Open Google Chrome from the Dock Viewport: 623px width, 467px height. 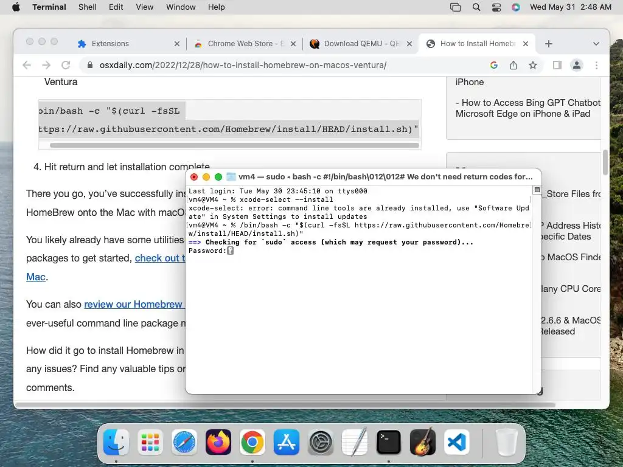pyautogui.click(x=252, y=442)
